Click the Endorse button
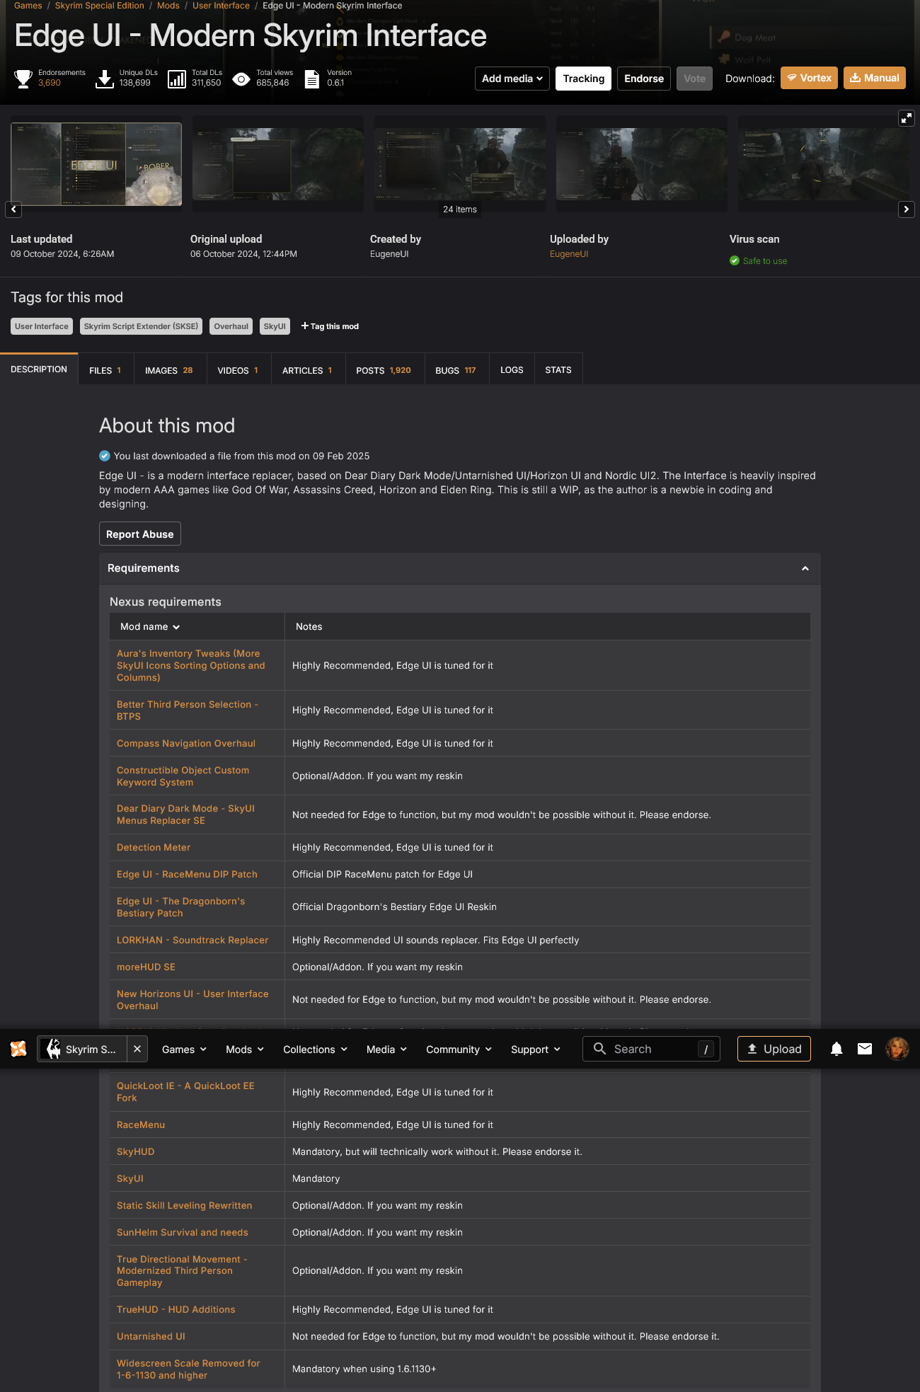This screenshot has width=920, height=1392. pos(644,79)
